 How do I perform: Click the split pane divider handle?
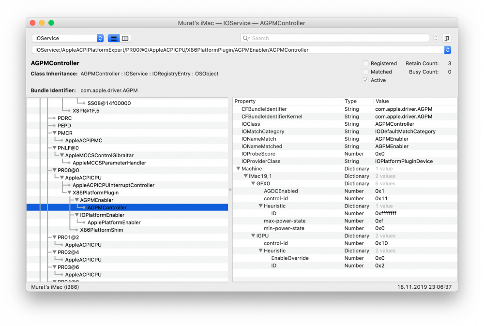point(230,190)
